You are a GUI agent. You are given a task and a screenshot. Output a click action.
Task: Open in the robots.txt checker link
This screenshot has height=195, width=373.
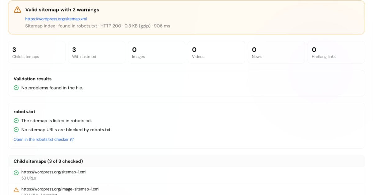click(44, 140)
